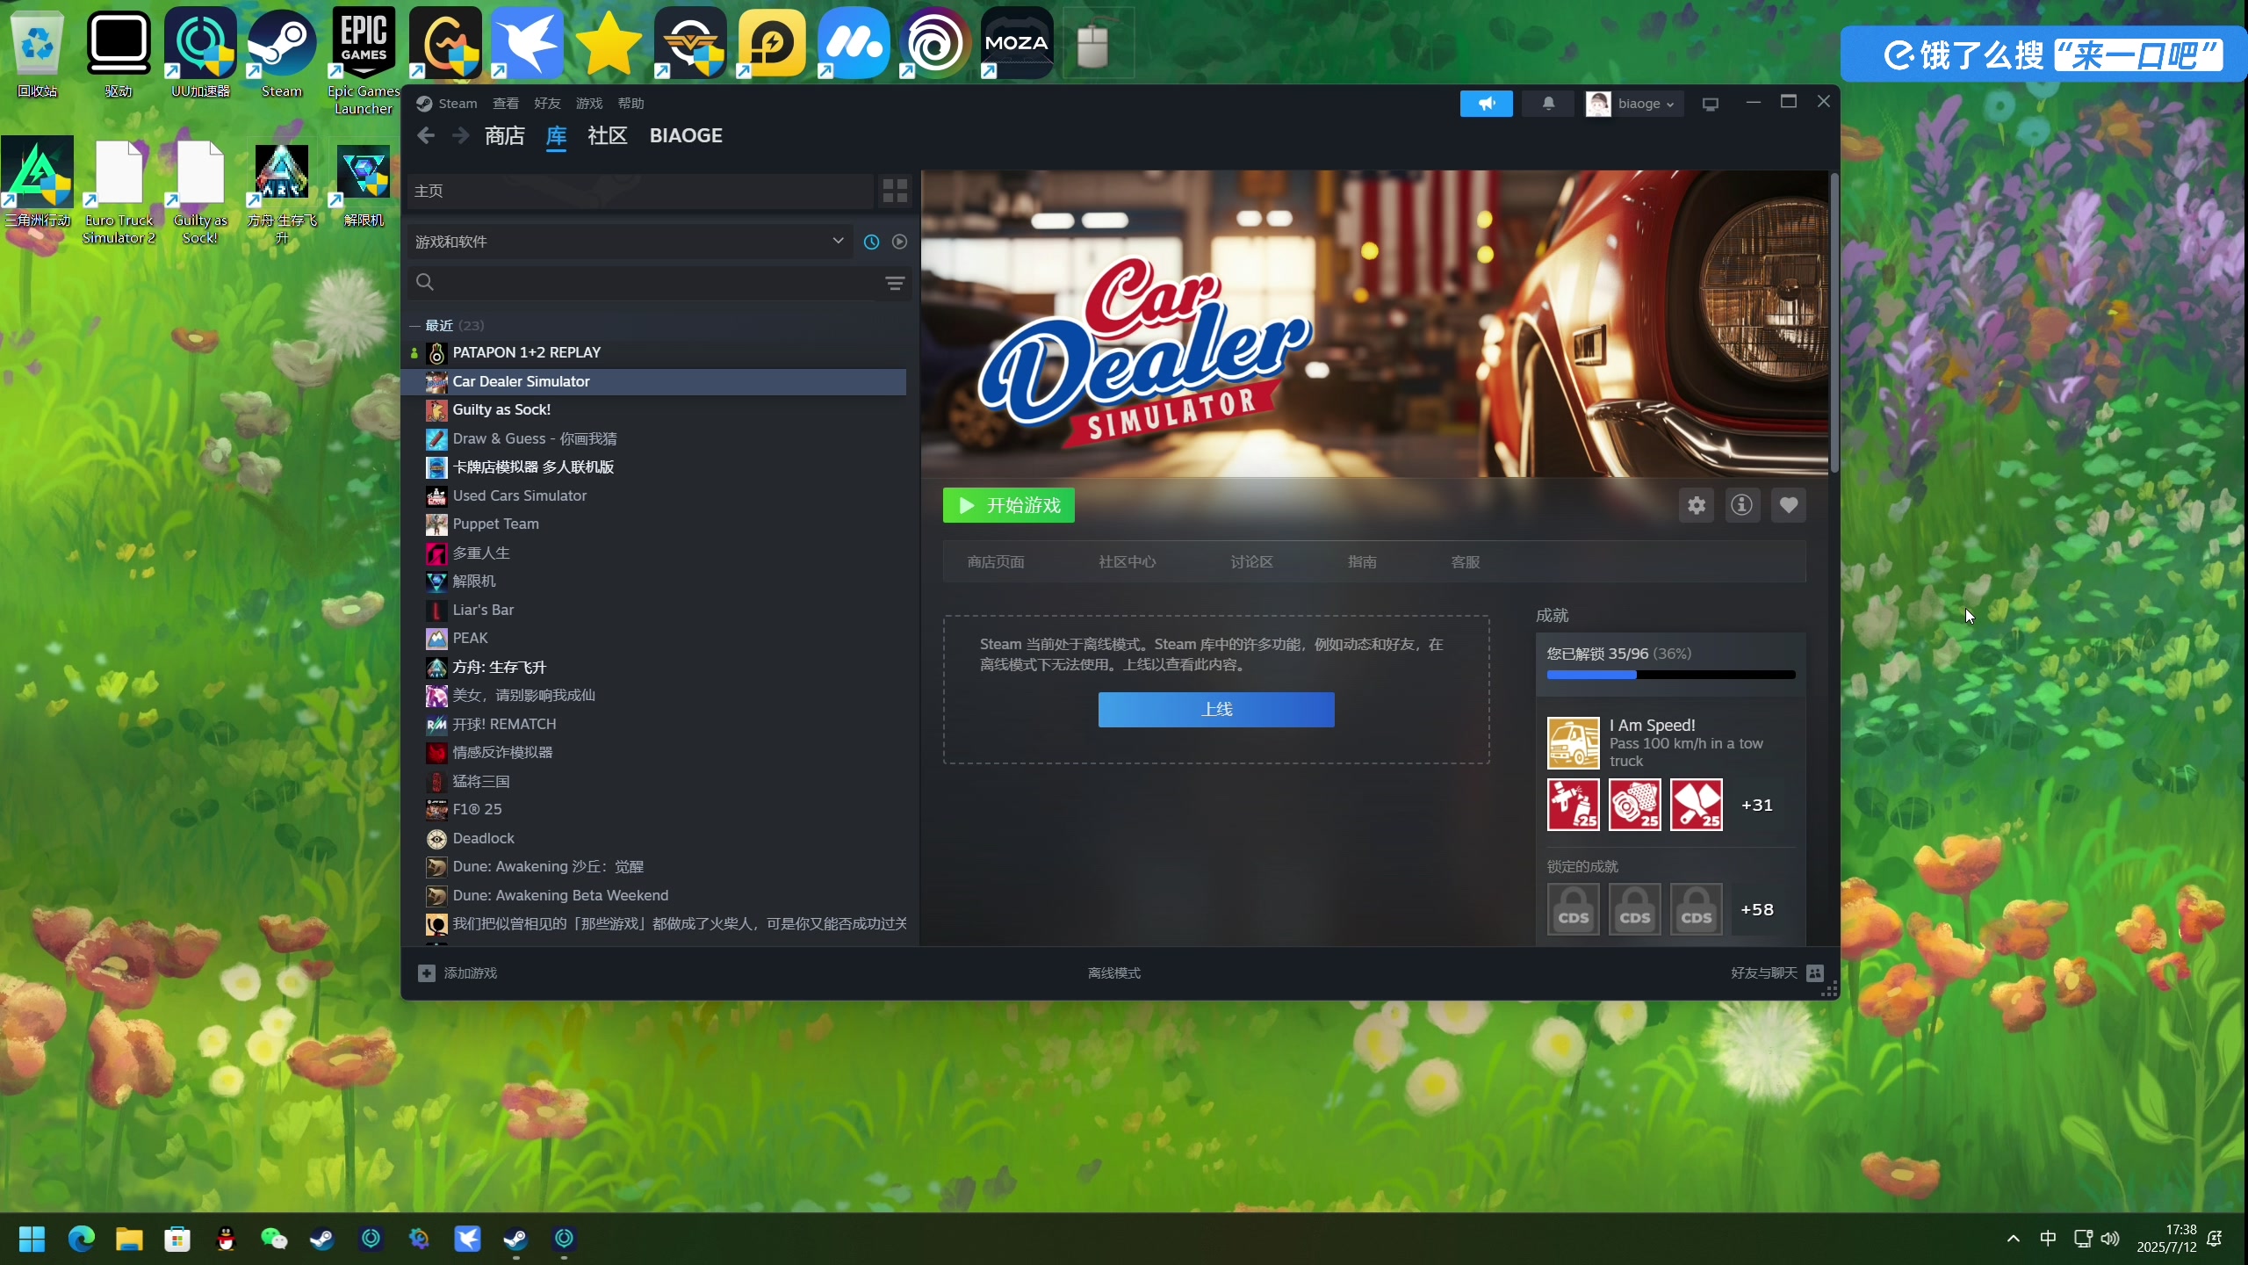Select PATAPON 1+2 REPLAY in the library

(x=654, y=352)
